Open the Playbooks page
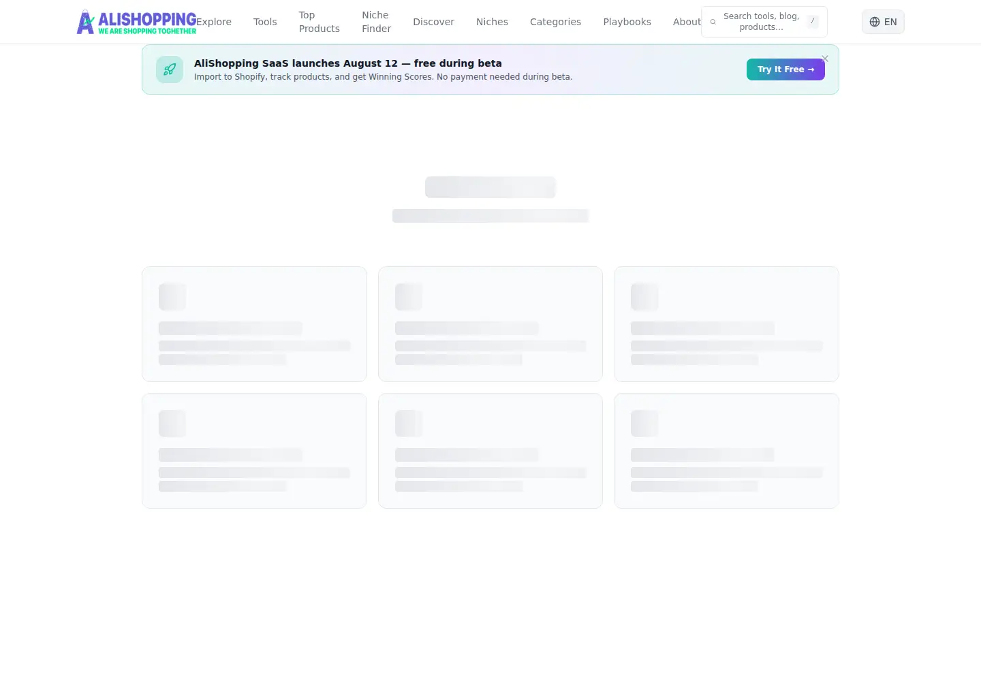 tap(627, 22)
